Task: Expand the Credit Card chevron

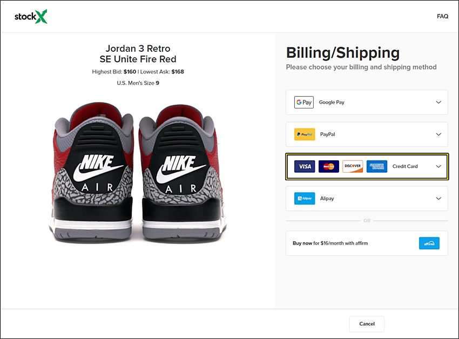Action: 438,166
